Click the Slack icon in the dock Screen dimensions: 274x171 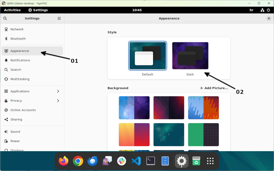[x=121, y=161]
